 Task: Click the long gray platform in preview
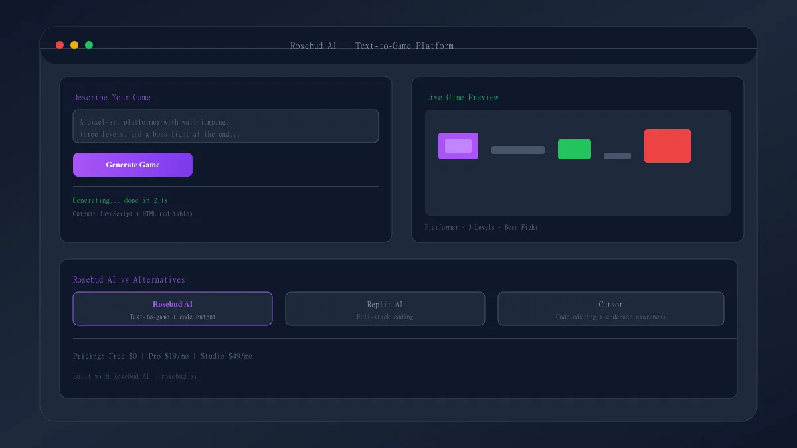pyautogui.click(x=518, y=150)
